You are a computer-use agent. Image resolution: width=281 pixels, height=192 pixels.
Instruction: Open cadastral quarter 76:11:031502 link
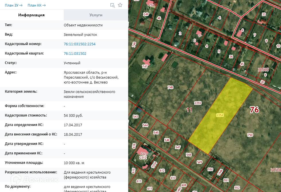(x=75, y=54)
